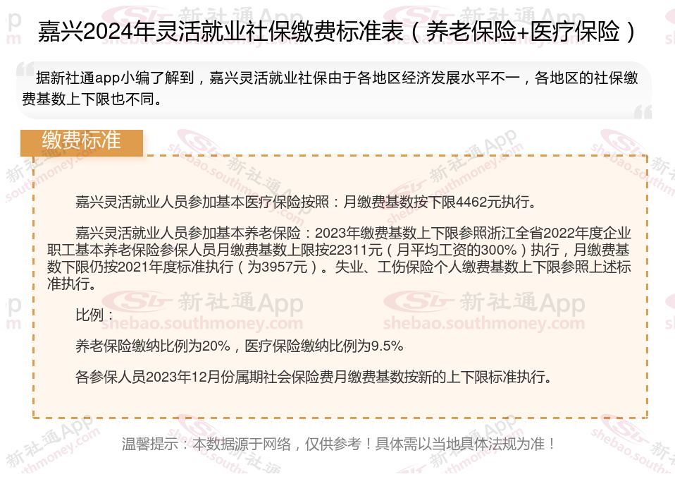675x479 pixels.
Task: Click the main title about 嘉兴2024年灵活就业社保
Action: [x=337, y=31]
